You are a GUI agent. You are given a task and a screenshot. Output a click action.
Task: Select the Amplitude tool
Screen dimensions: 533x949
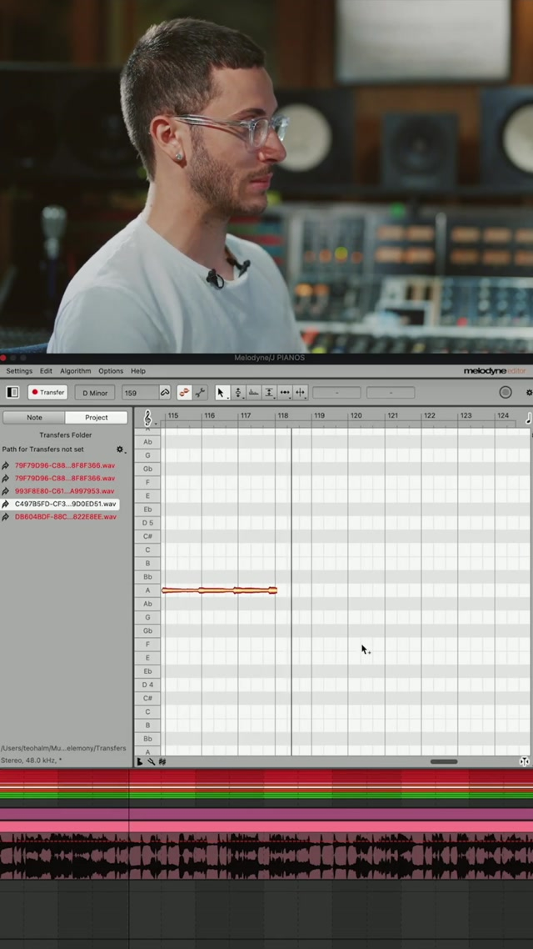(x=269, y=392)
